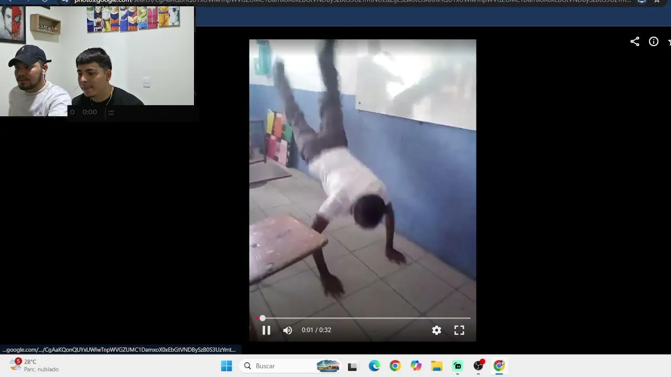671x377 pixels.
Task: Click the 0:01 / 0:32 time display
Action: tap(317, 330)
